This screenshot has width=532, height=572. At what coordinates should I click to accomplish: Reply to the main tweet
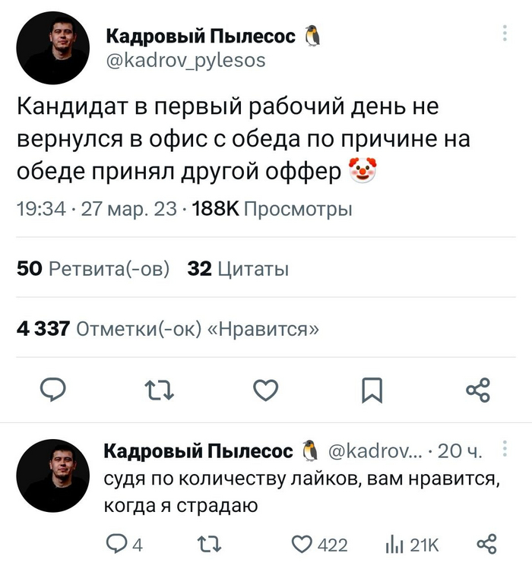[x=52, y=391]
